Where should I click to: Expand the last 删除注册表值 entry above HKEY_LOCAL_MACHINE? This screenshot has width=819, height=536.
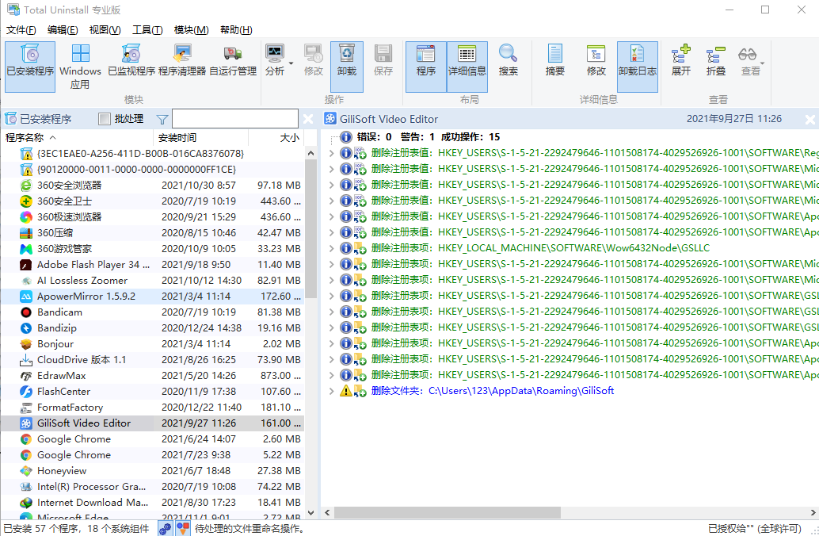coord(331,232)
